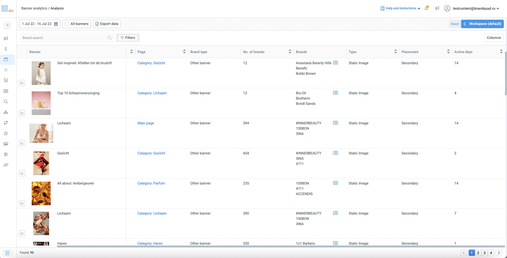Open the banner analytics sidebar icon

tap(6, 59)
